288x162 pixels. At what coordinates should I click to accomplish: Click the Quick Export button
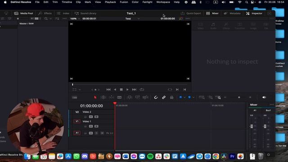(x=191, y=13)
